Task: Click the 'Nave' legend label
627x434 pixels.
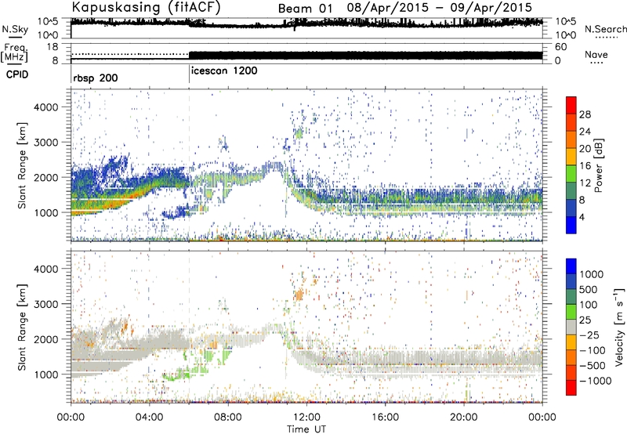Action: (x=596, y=54)
